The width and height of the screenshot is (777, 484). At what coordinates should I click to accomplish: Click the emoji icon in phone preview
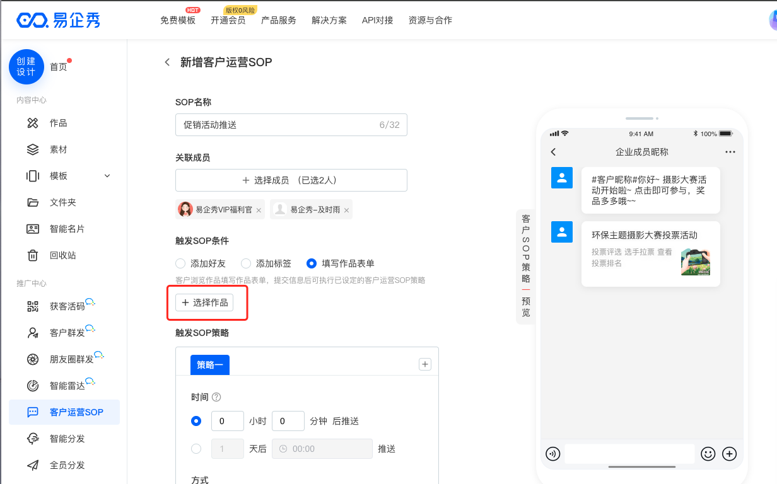point(708,454)
